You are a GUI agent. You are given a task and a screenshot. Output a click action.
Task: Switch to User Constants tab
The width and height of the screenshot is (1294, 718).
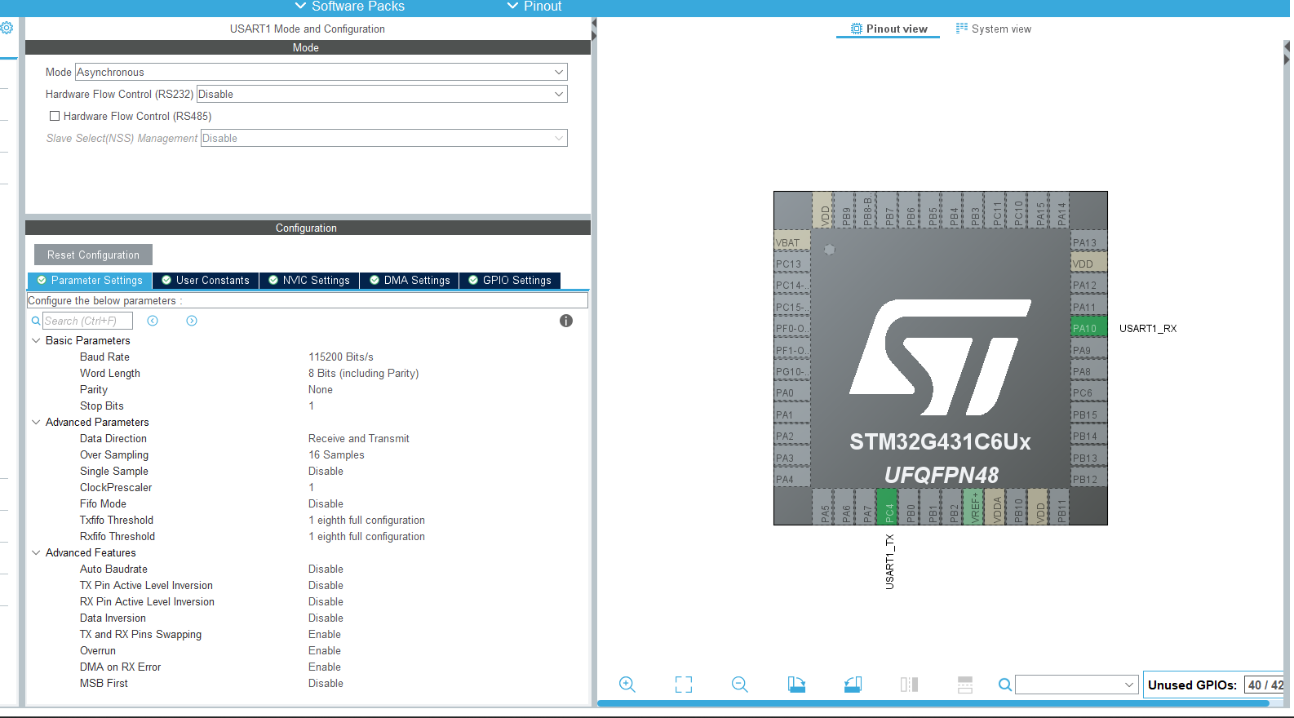(206, 280)
